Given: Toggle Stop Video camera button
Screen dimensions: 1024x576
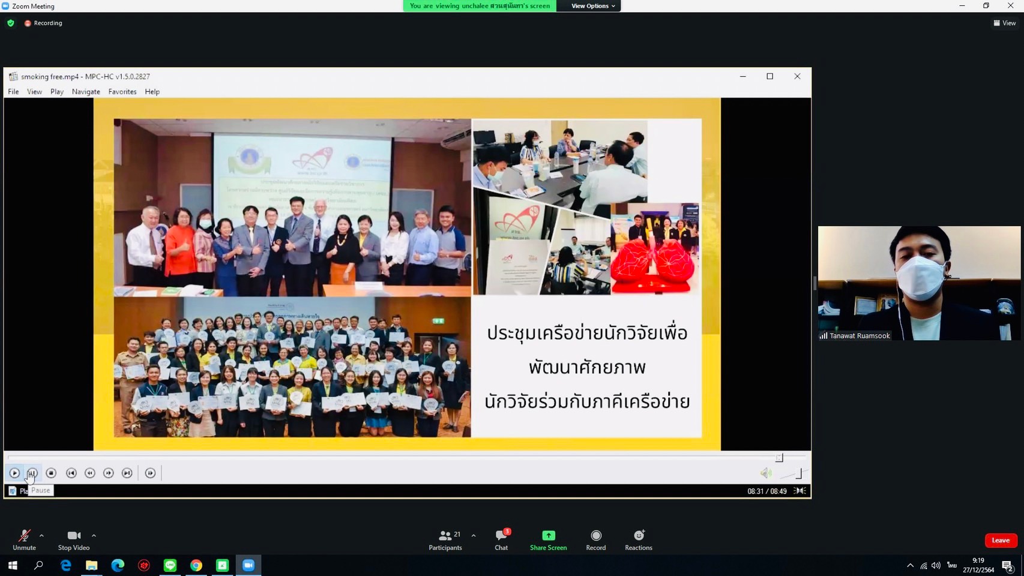Looking at the screenshot, I should [x=73, y=539].
